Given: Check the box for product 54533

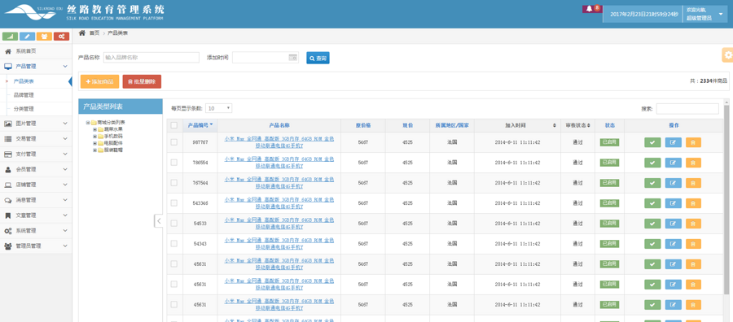Looking at the screenshot, I should 174,224.
